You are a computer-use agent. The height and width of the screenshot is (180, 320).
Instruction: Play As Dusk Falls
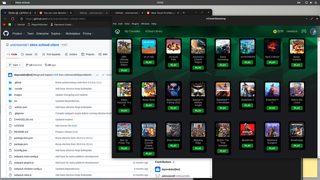click(x=174, y=65)
